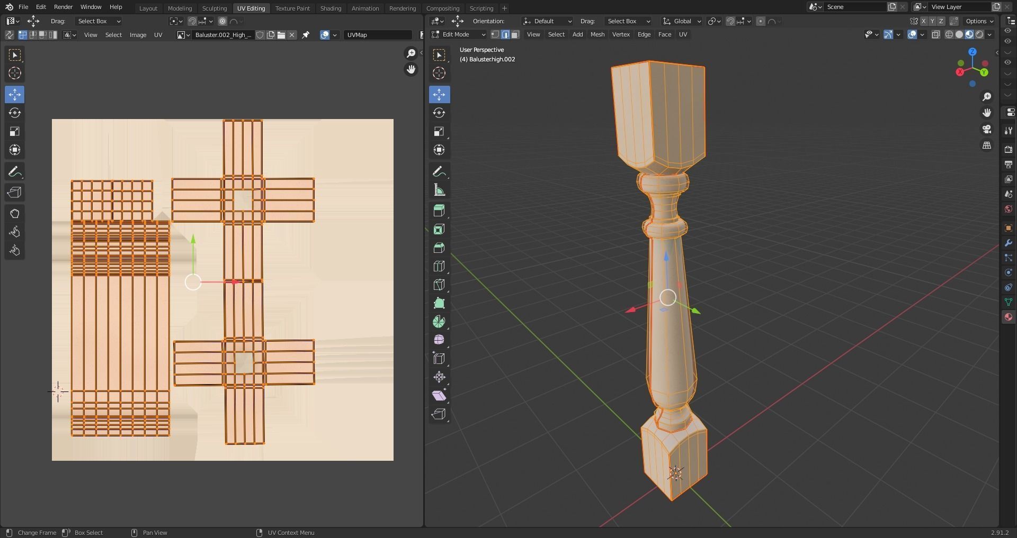Select the Measure tool in 3D viewport
The height and width of the screenshot is (538, 1017).
click(439, 190)
